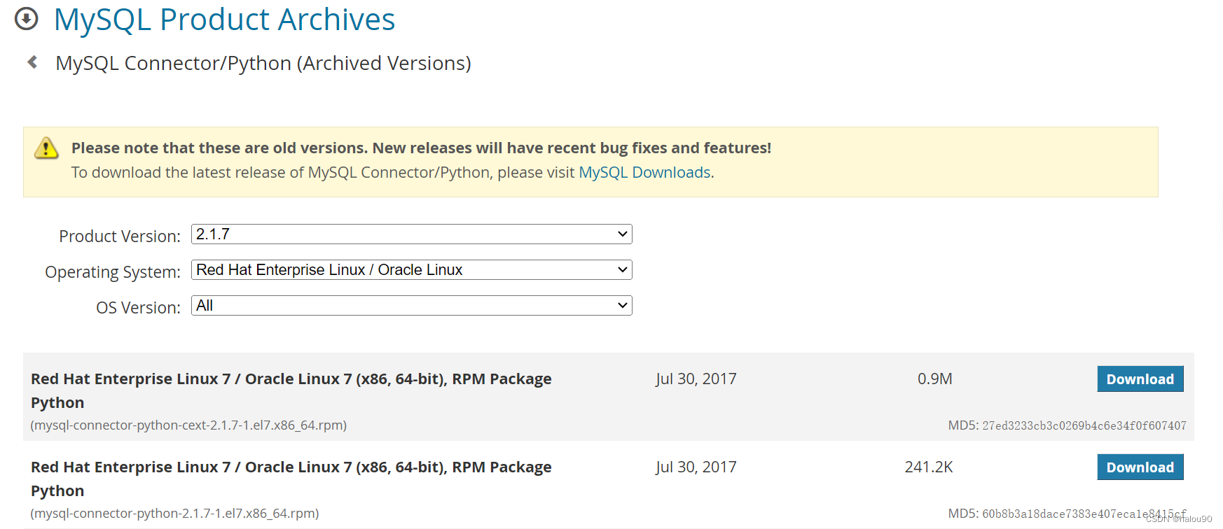Select the 0.9M file size
The image size is (1223, 529).
click(x=935, y=379)
